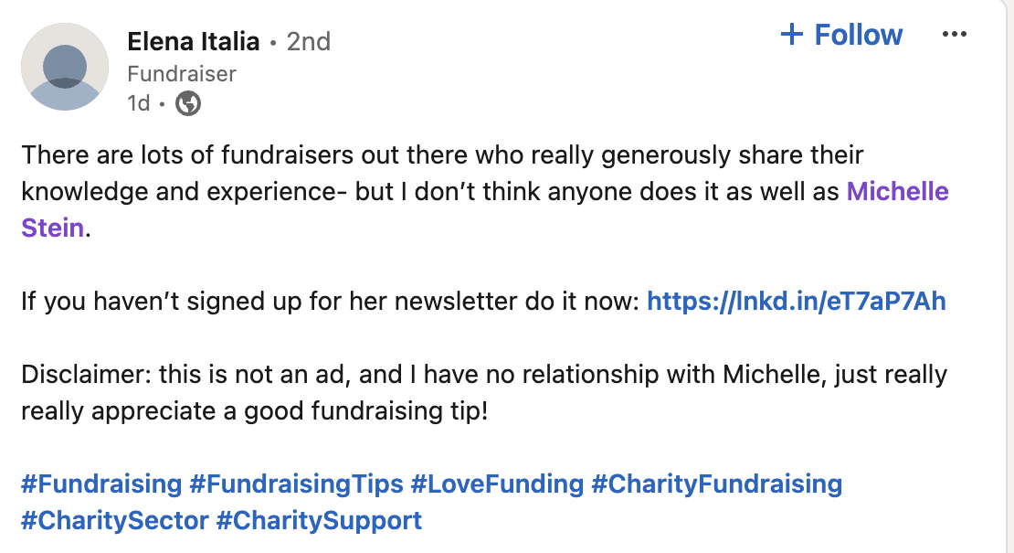Click the 1d post timestamp

point(139,103)
